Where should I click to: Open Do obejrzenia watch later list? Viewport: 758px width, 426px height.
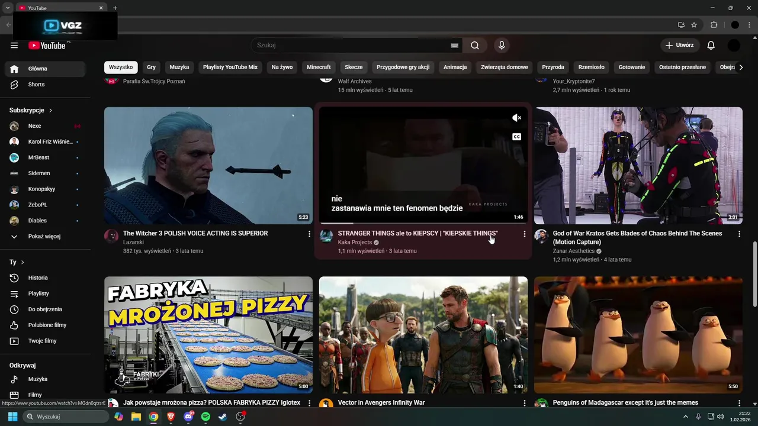[x=45, y=309]
